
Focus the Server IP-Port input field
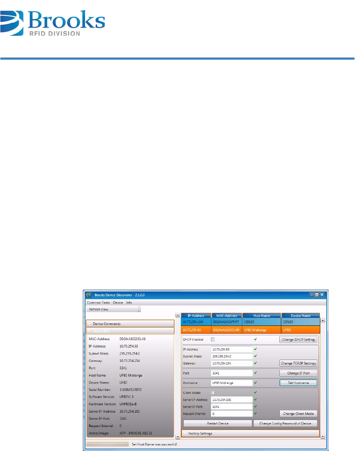tap(232, 407)
